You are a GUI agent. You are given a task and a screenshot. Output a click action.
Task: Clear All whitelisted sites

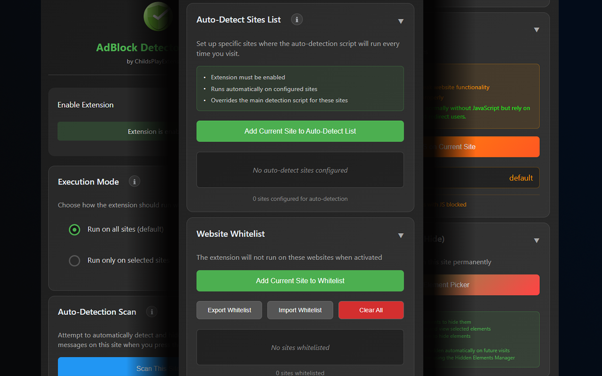pos(371,310)
